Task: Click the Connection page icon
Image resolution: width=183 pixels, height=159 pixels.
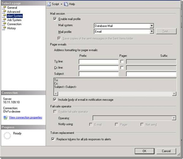Action: click(4, 24)
